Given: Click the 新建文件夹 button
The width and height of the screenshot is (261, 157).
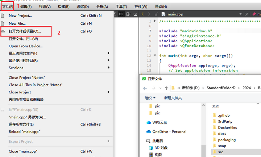Looking at the screenshot, I should 173,98.
